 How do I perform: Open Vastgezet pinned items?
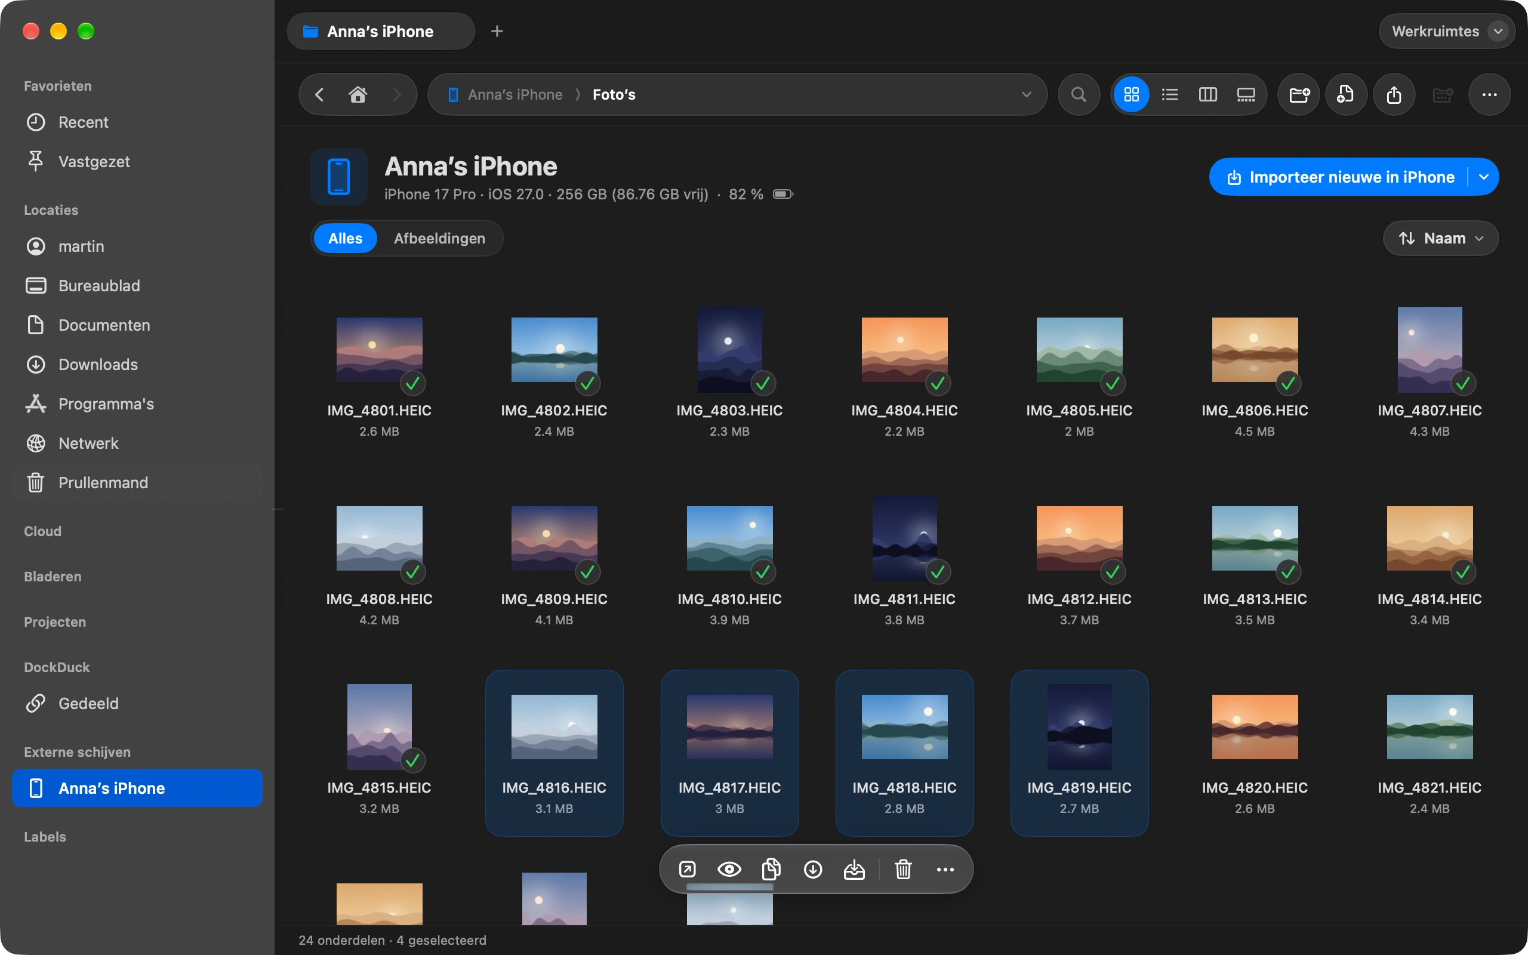click(137, 162)
